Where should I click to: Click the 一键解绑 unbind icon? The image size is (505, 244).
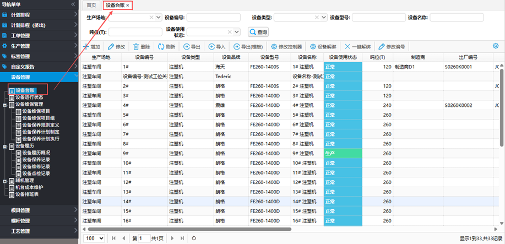coord(347,47)
